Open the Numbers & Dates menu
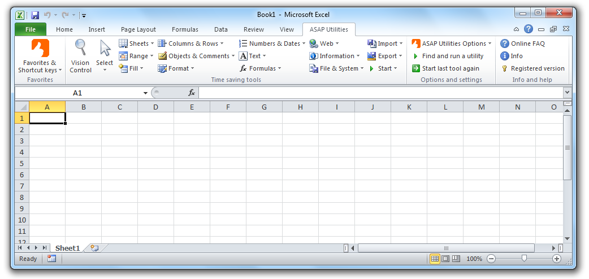The width and height of the screenshot is (589, 279). [272, 43]
